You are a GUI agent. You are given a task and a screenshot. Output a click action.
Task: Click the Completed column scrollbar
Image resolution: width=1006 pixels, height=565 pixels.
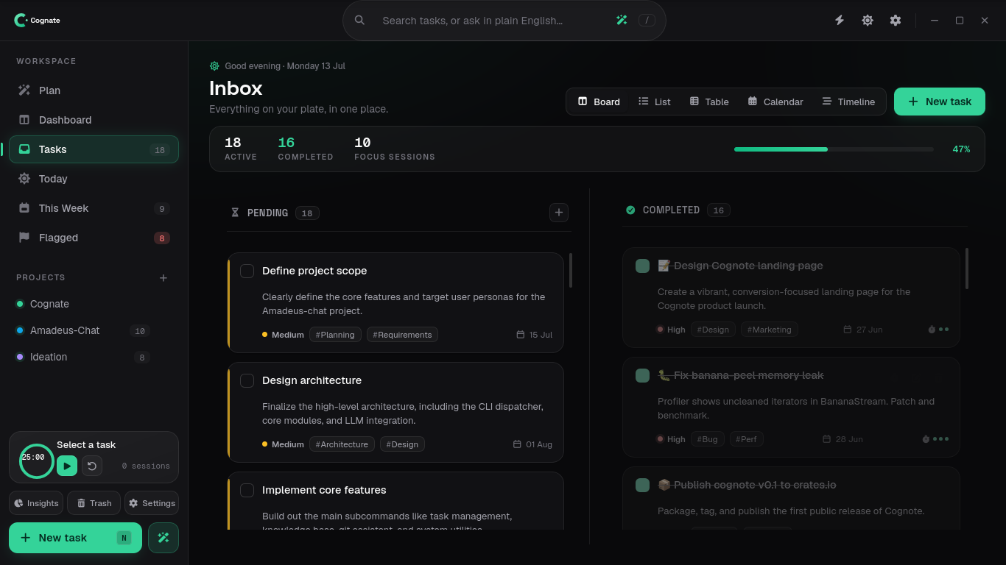pos(967,269)
